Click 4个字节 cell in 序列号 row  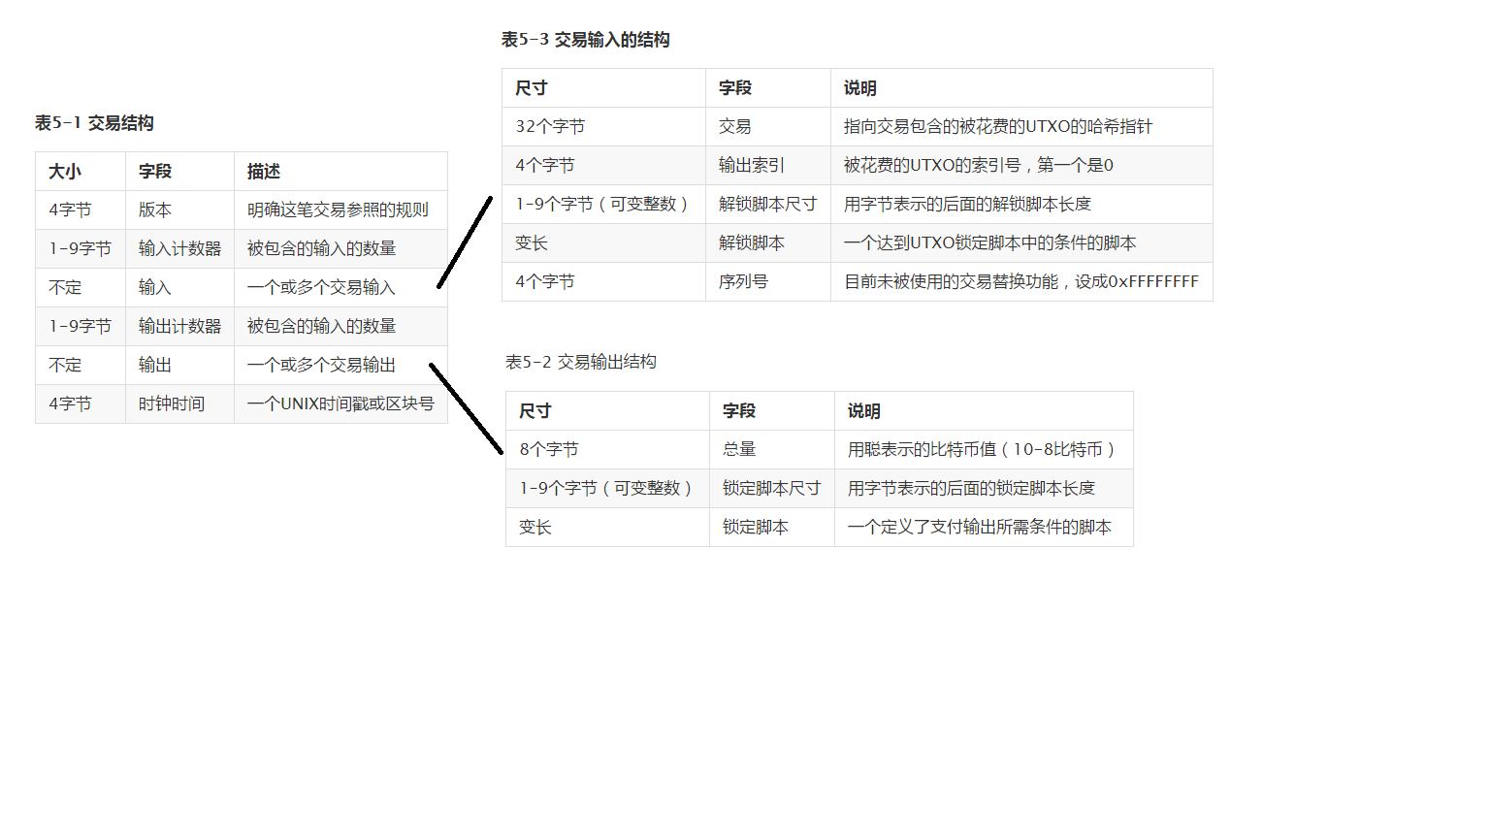click(603, 282)
